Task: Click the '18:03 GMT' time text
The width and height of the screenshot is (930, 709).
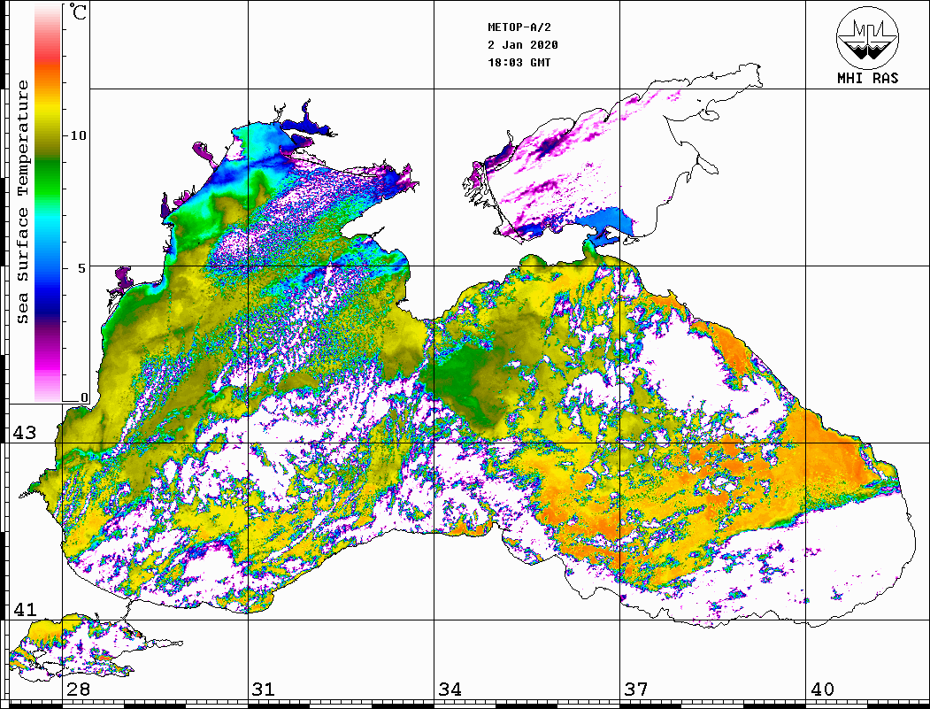Action: (x=519, y=62)
